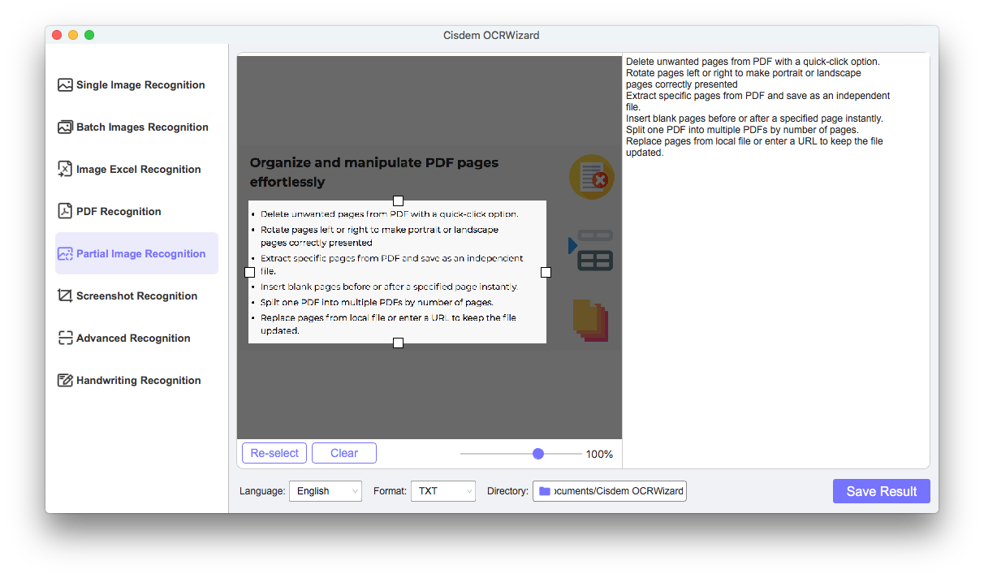Click the Advanced Recognition icon
The height and width of the screenshot is (578, 984).
pos(65,339)
